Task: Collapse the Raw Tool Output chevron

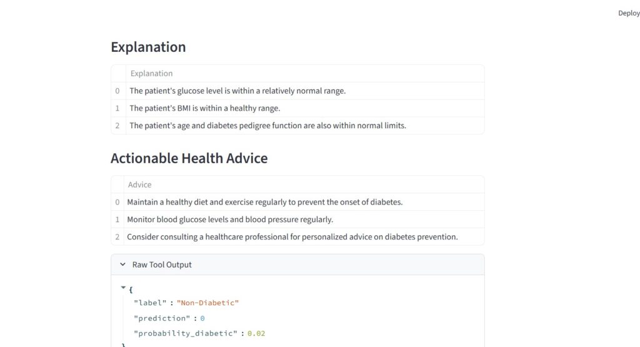Action: (123, 264)
